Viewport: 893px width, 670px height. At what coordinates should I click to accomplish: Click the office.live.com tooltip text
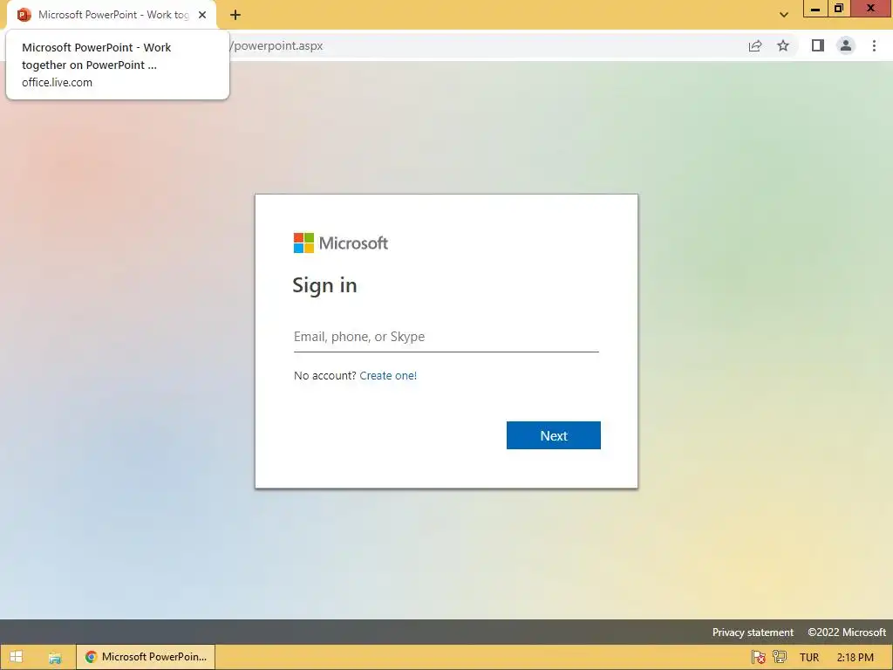point(57,83)
